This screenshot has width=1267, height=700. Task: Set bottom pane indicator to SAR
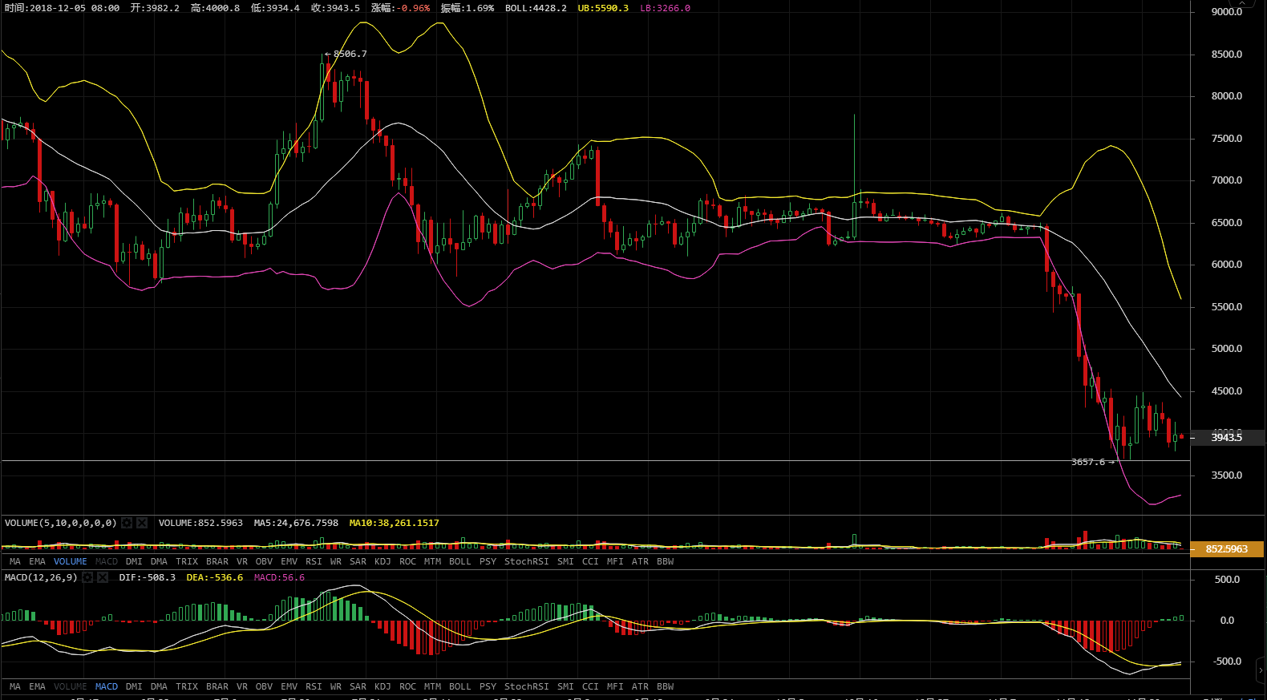(x=358, y=686)
